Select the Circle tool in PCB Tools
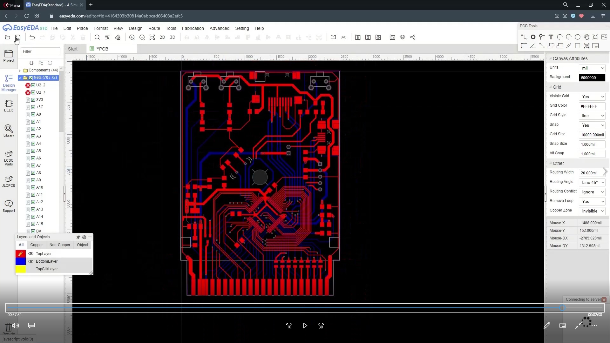Image resolution: width=610 pixels, height=343 pixels. point(578,37)
